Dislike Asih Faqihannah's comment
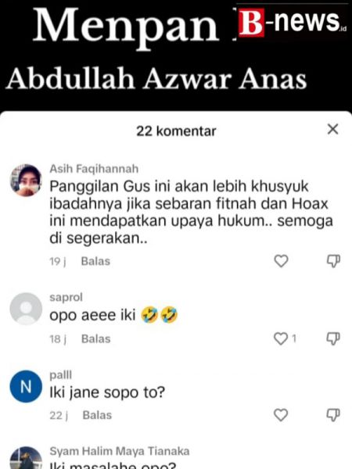Viewport: 352px width, 469px height. [x=333, y=261]
